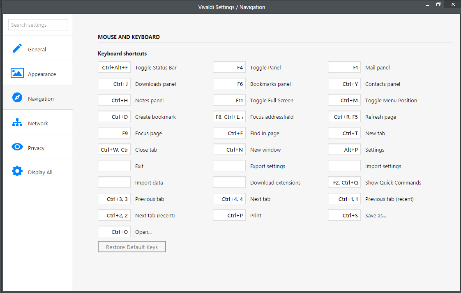Click the Navigation compass icon
The height and width of the screenshot is (293, 461).
(17, 97)
